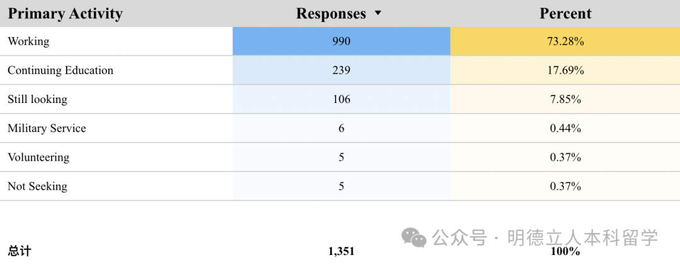Image resolution: width=680 pixels, height=265 pixels.
Task: Click the Not Seeking row label
Action: (37, 186)
